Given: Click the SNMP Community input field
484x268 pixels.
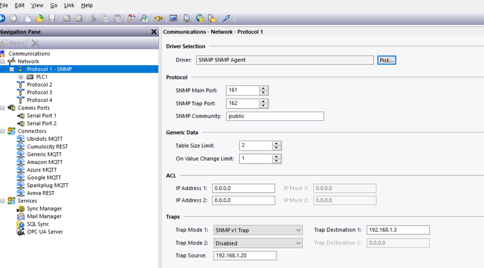Looking at the screenshot, I should point(275,116).
